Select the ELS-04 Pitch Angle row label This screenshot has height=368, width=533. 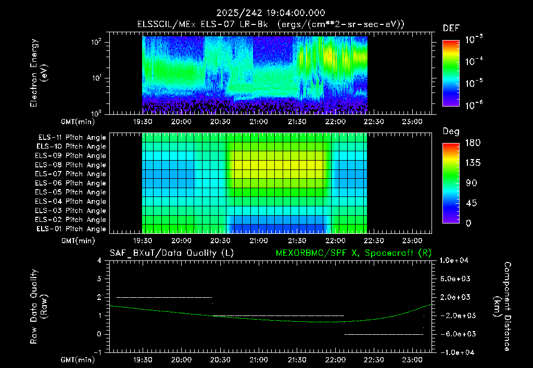tap(71, 202)
